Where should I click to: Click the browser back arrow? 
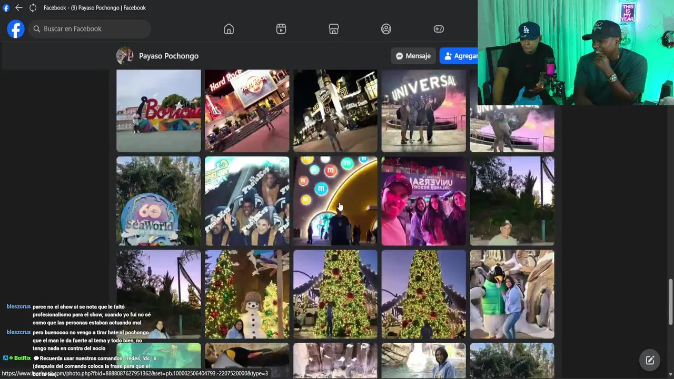19,8
